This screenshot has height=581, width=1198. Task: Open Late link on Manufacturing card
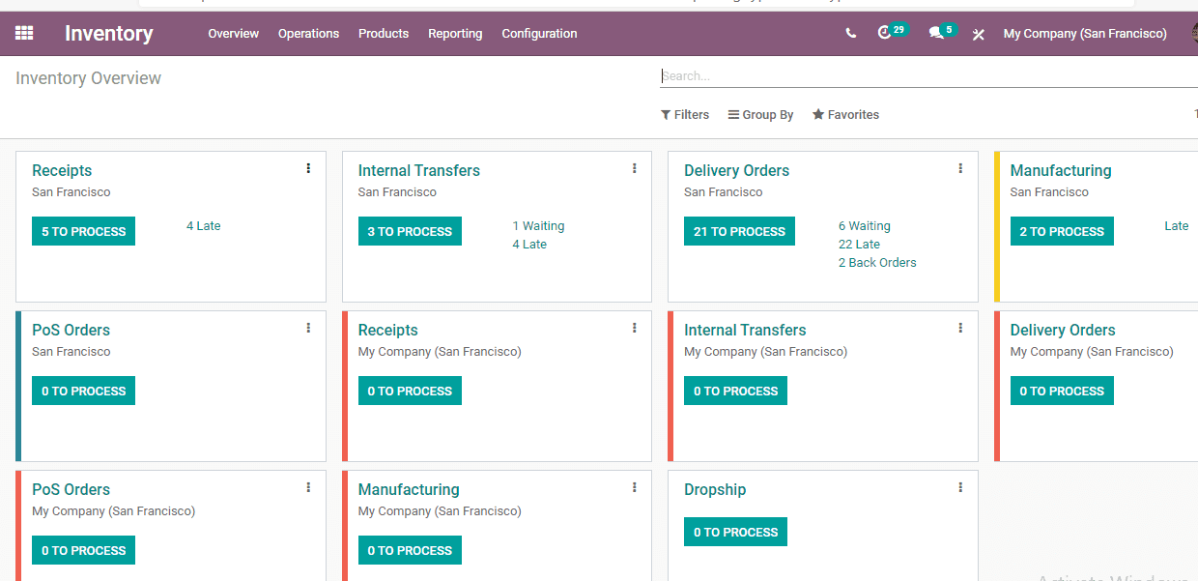(1177, 226)
